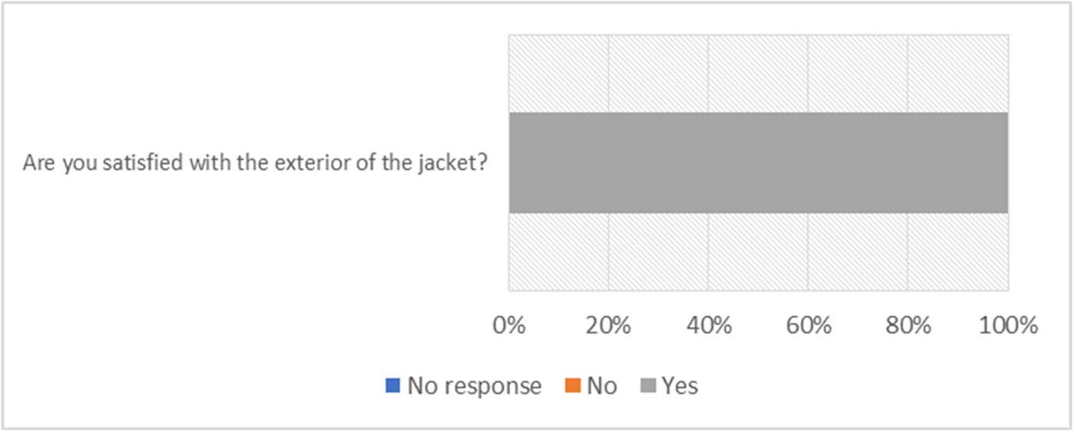1074x432 pixels.
Task: Click the 80% vertical gridline below the bar
Action: (x=908, y=252)
